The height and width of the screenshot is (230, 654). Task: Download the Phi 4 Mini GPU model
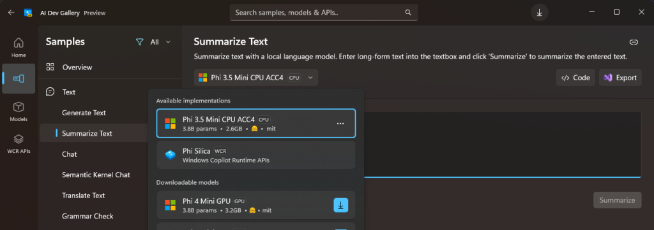(341, 205)
